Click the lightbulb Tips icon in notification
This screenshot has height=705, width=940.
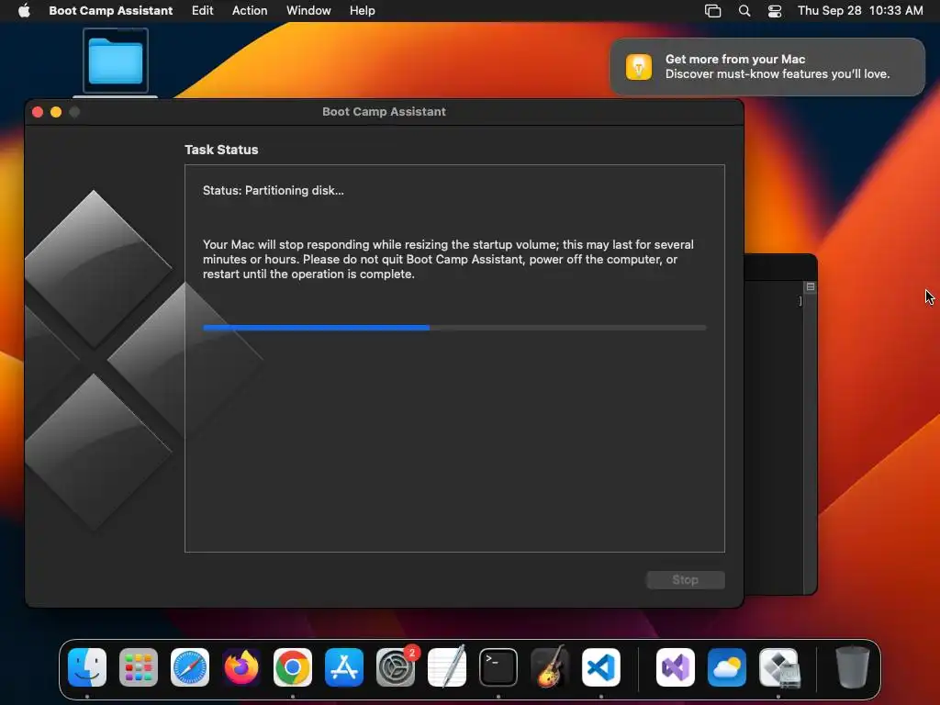click(639, 66)
